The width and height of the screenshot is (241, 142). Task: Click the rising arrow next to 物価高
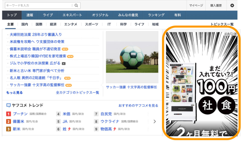pyautogui.click(x=115, y=129)
